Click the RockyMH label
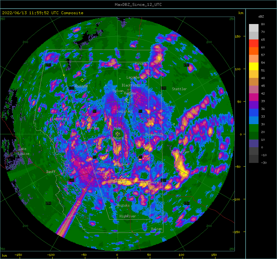 point(81,86)
